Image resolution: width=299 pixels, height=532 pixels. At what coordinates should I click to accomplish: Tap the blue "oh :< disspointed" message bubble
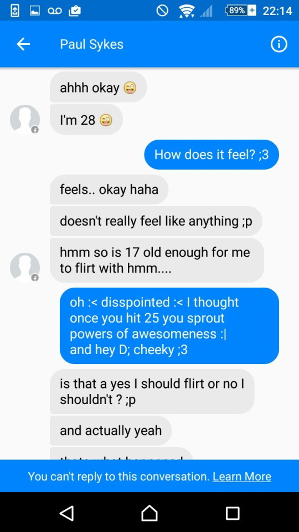(169, 326)
